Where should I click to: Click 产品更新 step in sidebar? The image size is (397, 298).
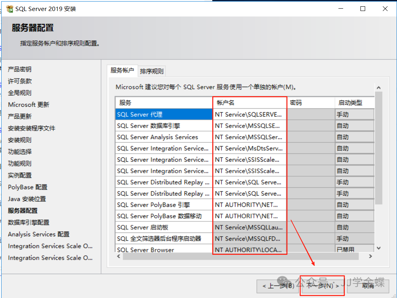20,116
